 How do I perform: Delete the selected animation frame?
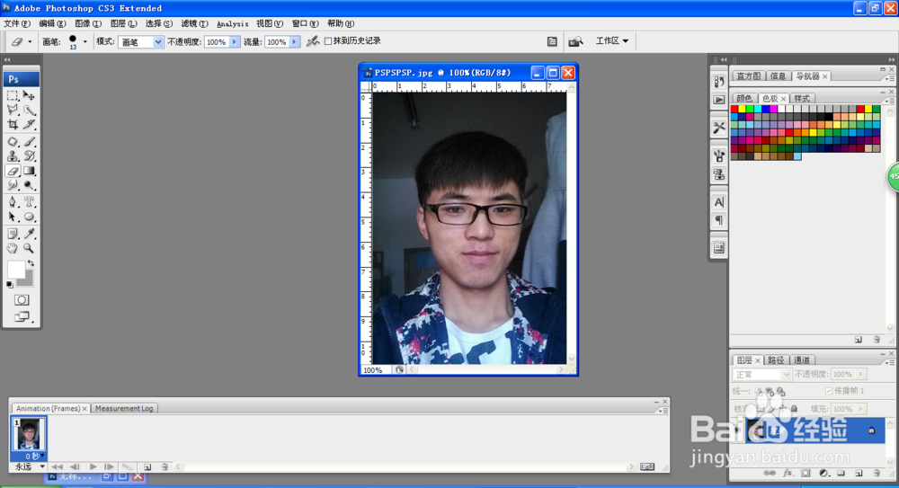165,466
